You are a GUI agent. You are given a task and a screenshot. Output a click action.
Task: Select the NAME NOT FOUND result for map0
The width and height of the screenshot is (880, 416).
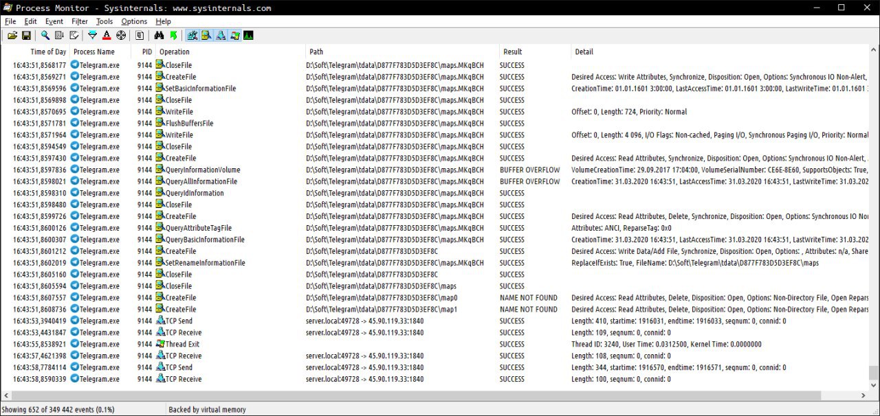(x=529, y=298)
